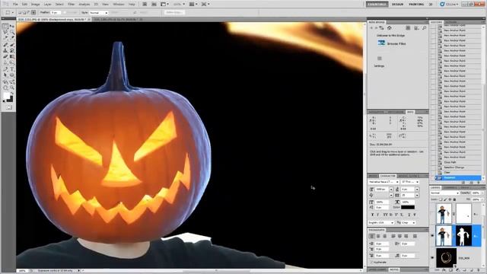
Task: Toggle lock transparent pixels
Action: 441,199
